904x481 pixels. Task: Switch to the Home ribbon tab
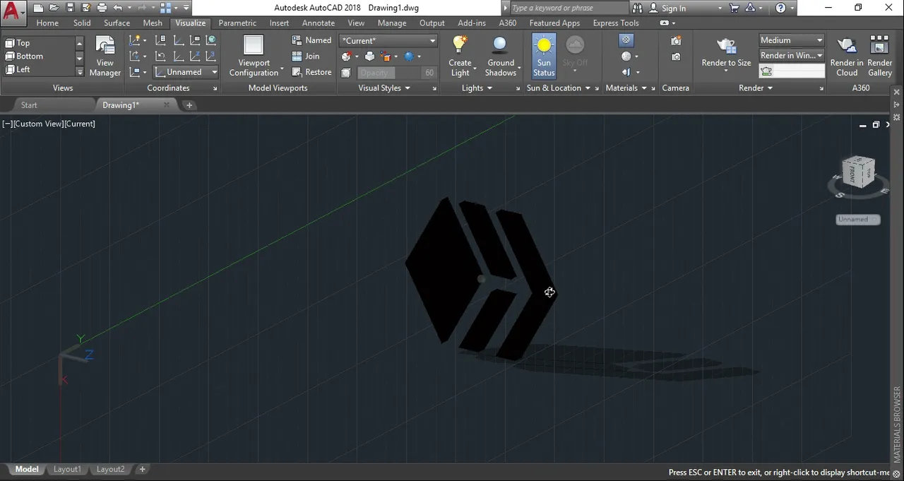[x=47, y=23]
